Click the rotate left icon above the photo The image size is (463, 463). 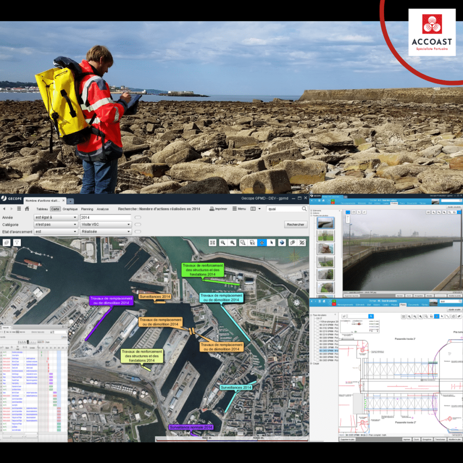click(x=359, y=212)
